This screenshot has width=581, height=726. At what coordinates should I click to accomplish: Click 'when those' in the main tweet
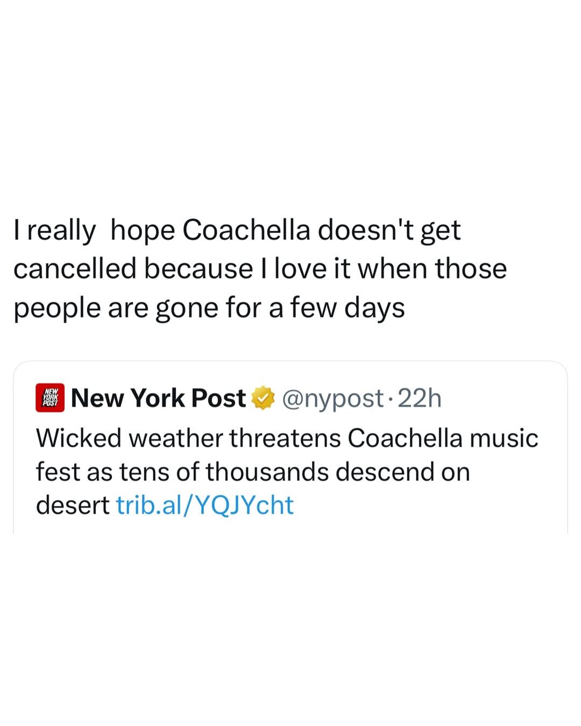[432, 268]
